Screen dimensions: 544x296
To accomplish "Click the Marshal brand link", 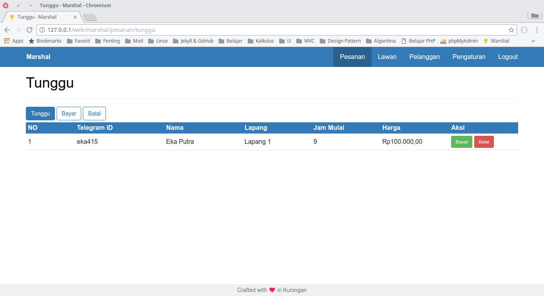I will [x=38, y=57].
